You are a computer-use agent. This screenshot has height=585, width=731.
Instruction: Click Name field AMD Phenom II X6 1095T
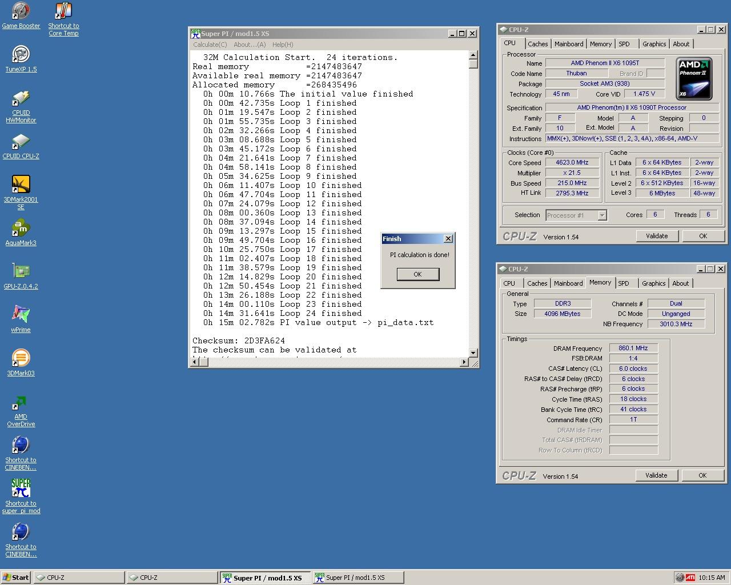tap(605, 63)
